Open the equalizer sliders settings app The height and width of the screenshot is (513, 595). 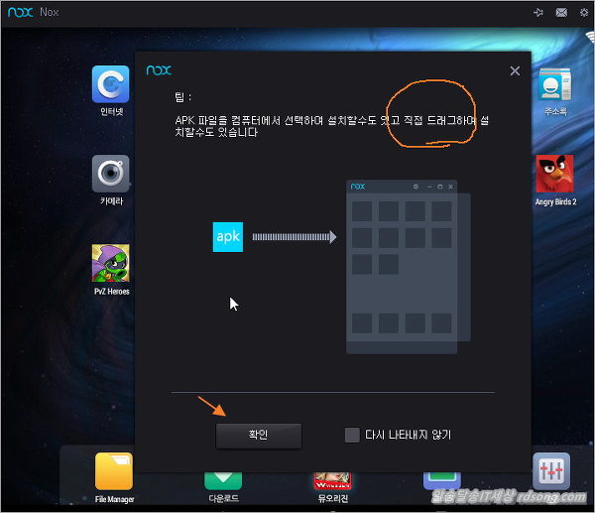point(551,471)
